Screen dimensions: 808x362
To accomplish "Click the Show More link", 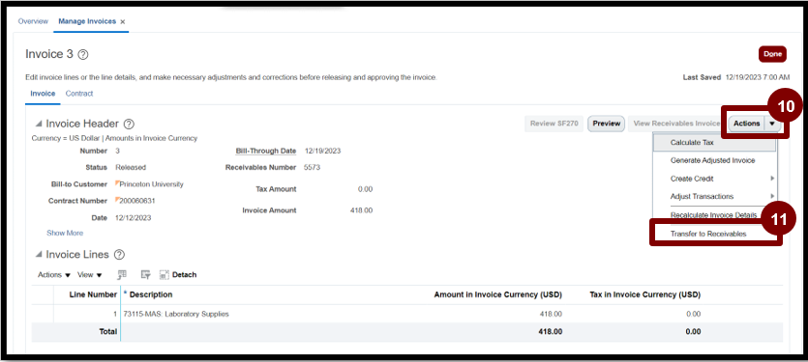I will [65, 233].
